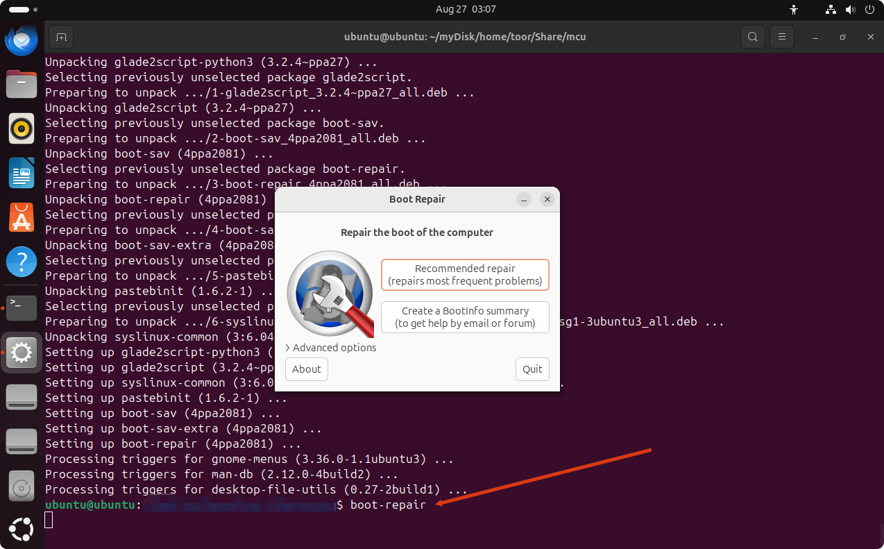Click the ubuntu@ubuntu prompt text
884x549 pixels.
point(90,505)
